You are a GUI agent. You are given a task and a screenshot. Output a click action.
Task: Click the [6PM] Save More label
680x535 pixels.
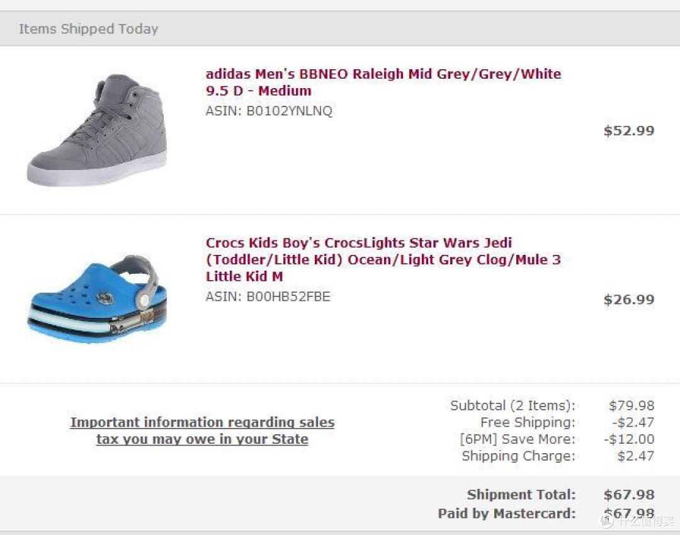coord(518,439)
